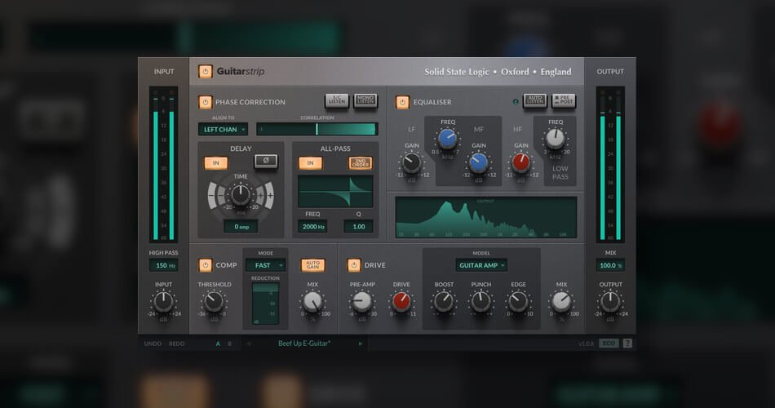
Task: Select previous preset with left arrow
Action: click(x=248, y=344)
